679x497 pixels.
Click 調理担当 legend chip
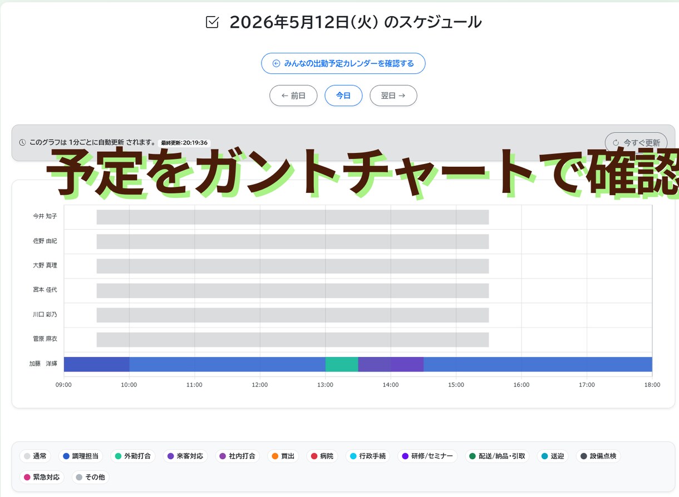pos(81,456)
